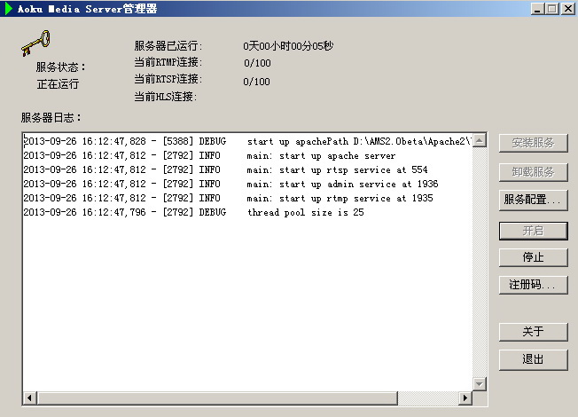
Task: Open the 注册码... registration dialog
Action: tap(533, 285)
